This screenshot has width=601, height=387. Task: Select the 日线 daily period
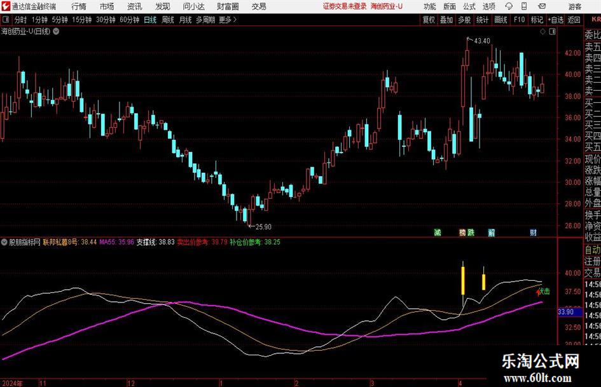pyautogui.click(x=150, y=20)
